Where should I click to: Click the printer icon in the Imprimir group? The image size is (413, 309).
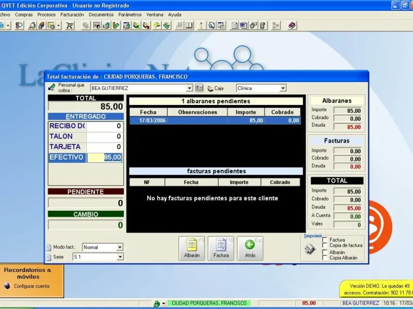pyautogui.click(x=310, y=249)
